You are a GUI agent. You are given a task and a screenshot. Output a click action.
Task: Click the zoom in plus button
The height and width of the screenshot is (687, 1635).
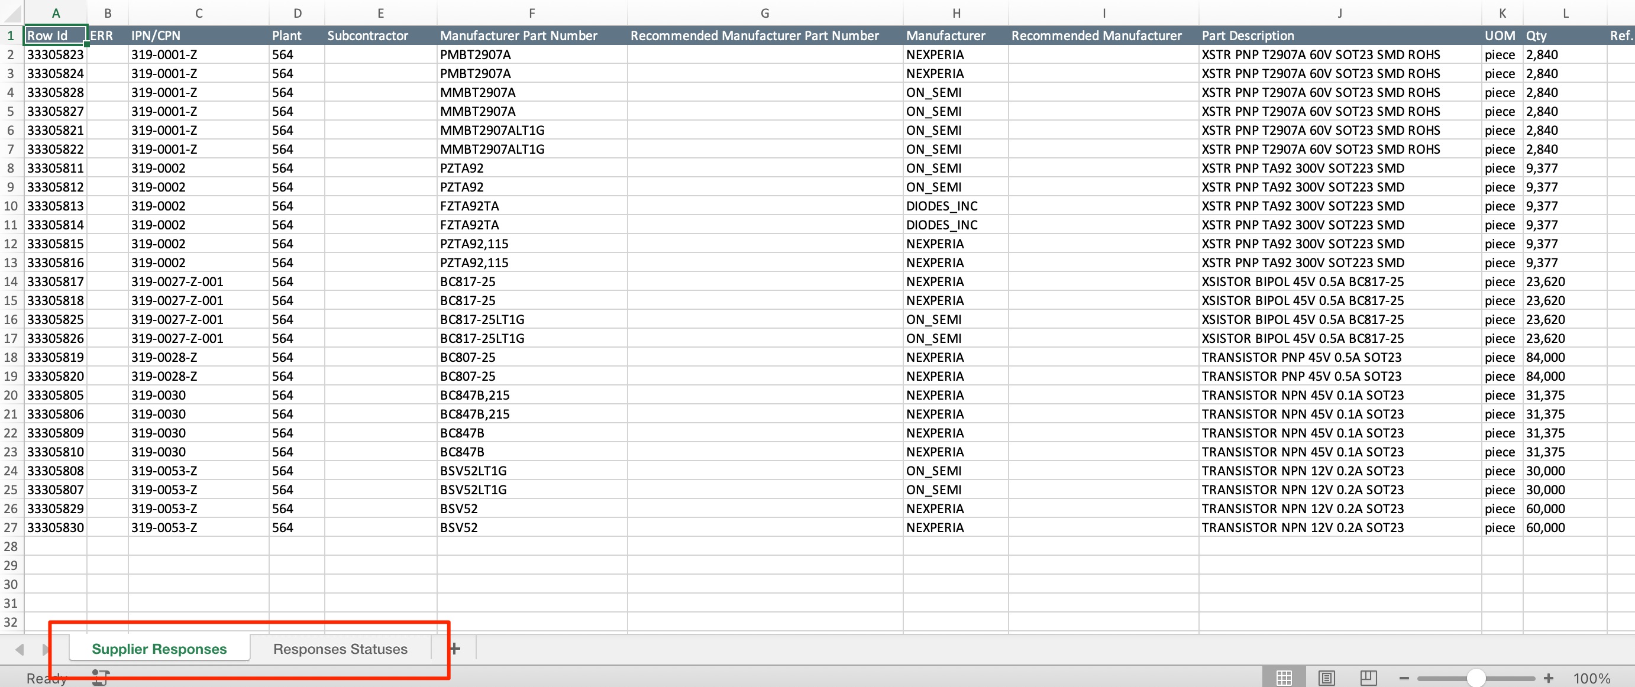coord(1549,678)
